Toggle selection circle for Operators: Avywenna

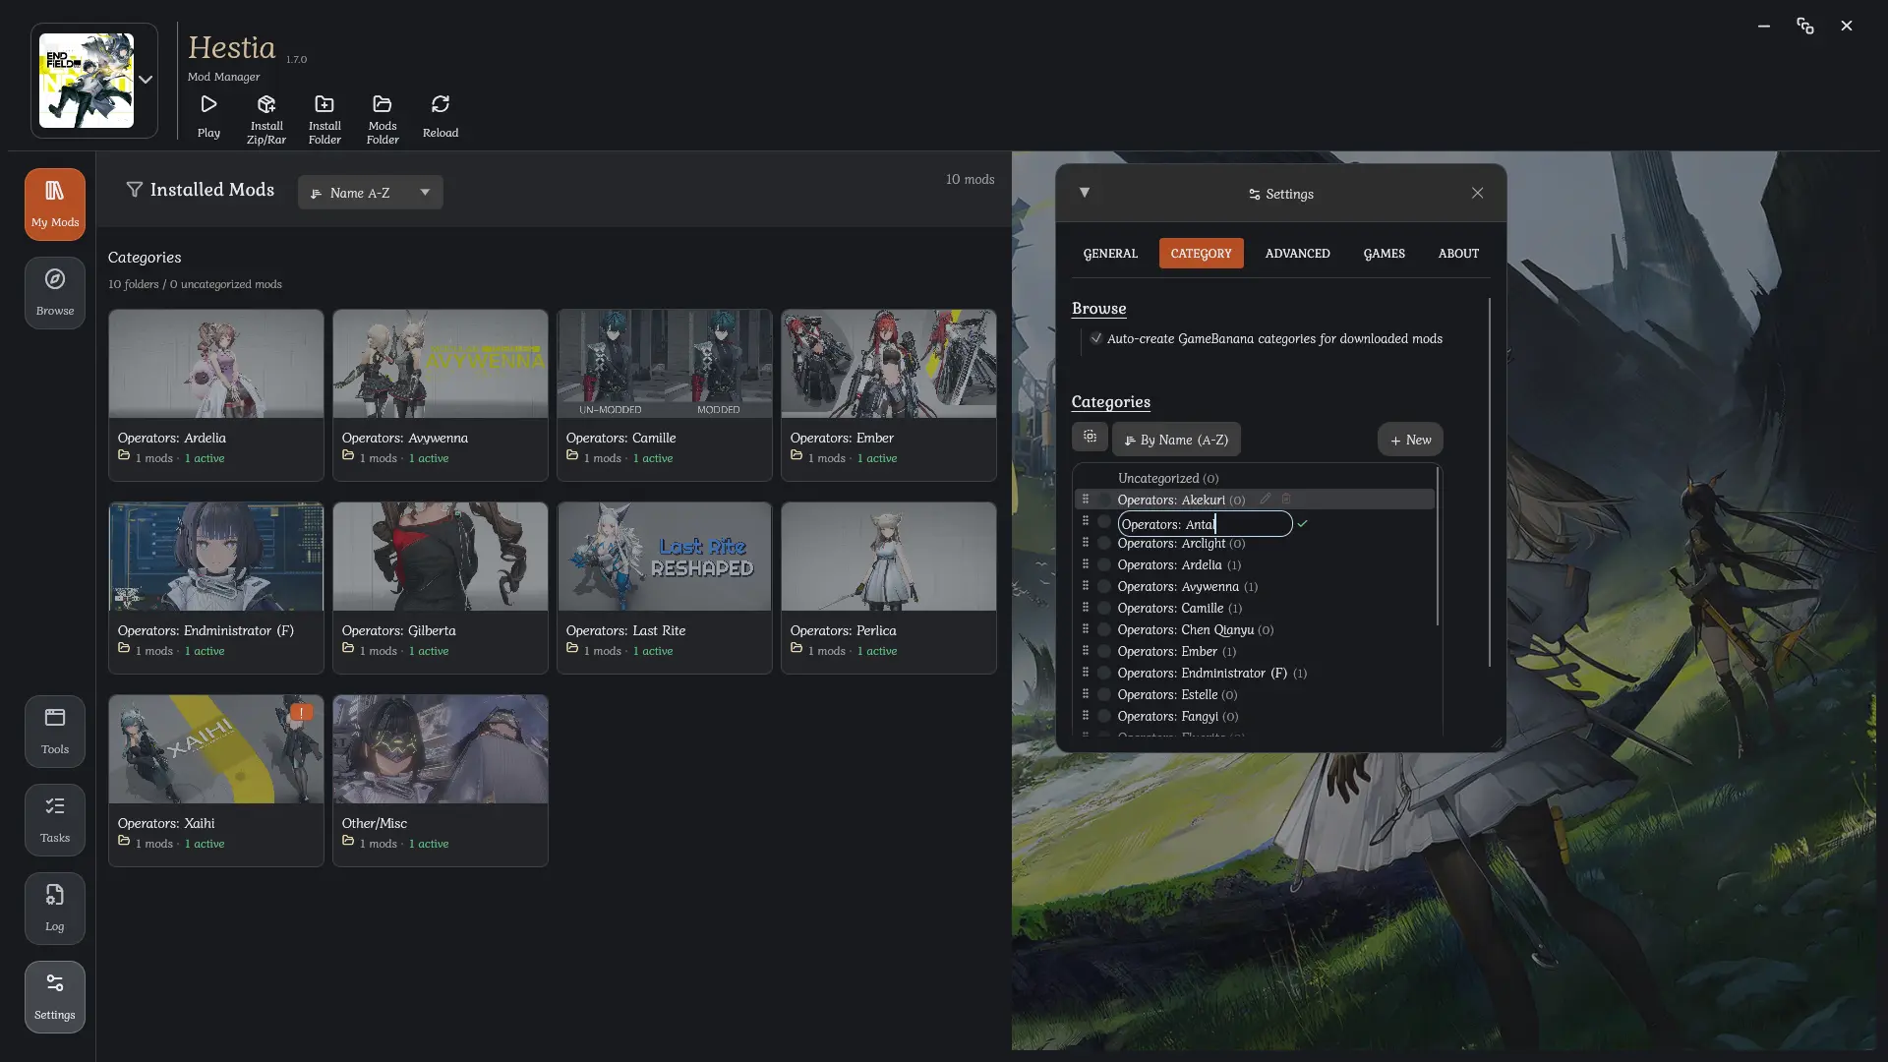pyautogui.click(x=1104, y=586)
